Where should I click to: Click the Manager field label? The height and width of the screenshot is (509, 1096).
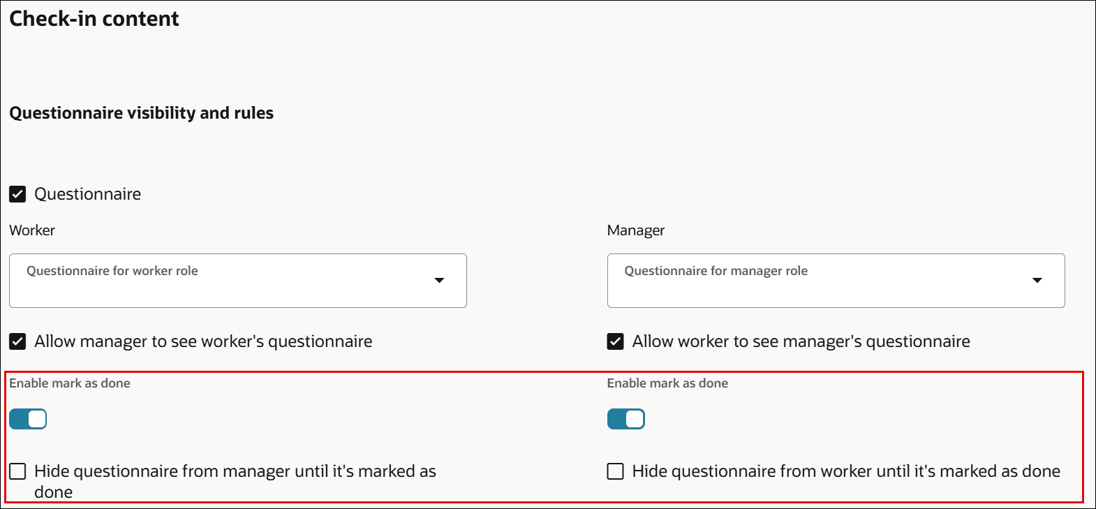tap(635, 230)
